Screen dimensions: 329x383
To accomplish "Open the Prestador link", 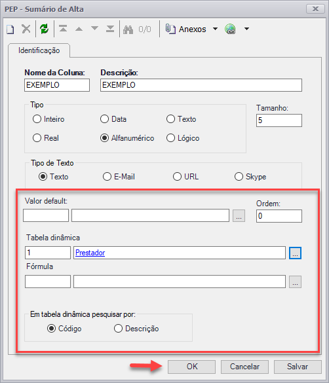I will [90, 253].
